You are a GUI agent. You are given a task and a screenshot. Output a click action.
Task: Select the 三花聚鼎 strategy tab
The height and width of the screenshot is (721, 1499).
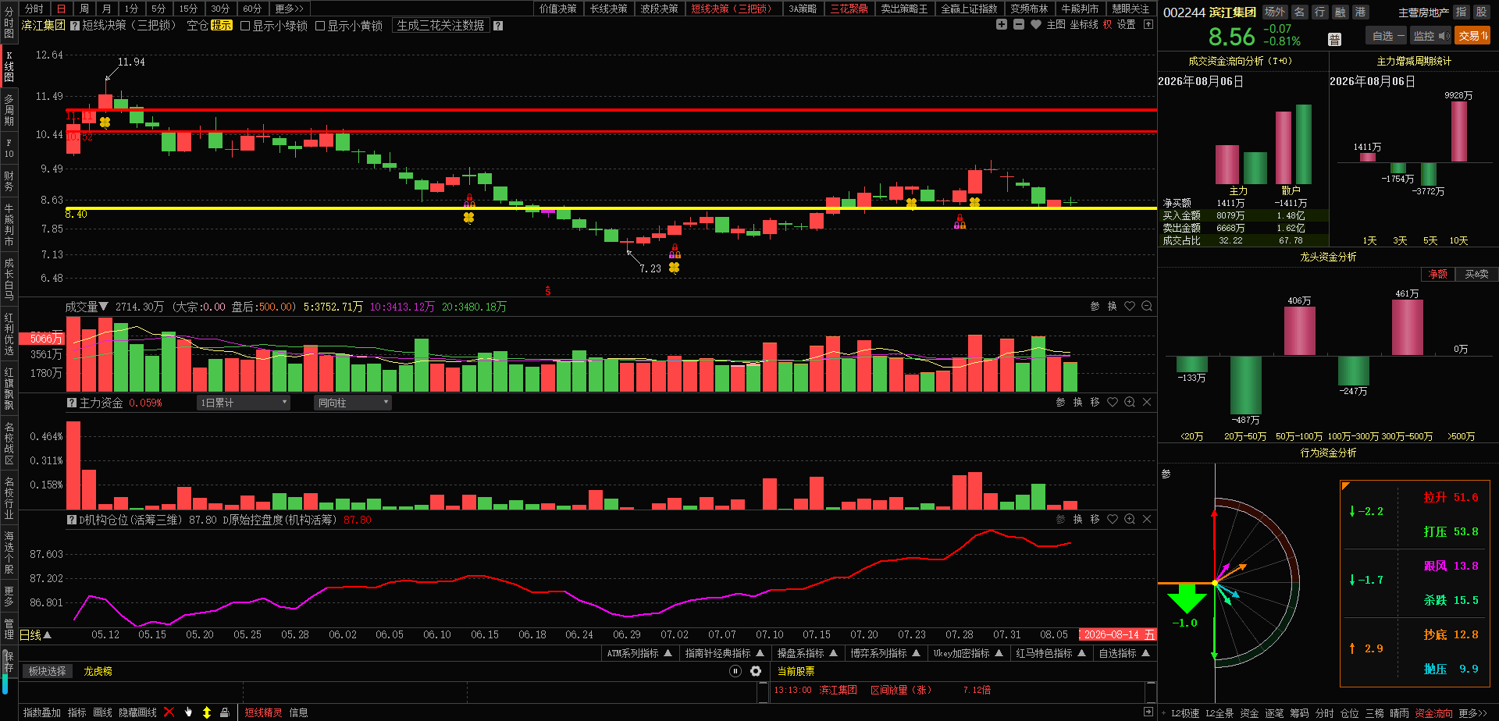849,9
